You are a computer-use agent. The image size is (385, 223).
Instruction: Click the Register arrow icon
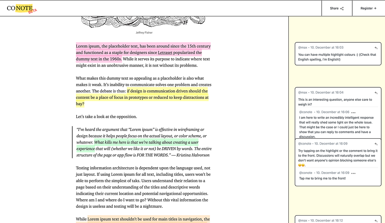click(375, 8)
